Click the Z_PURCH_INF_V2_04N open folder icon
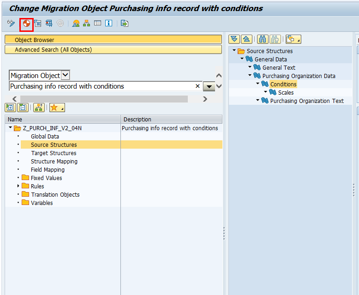 click(x=18, y=128)
